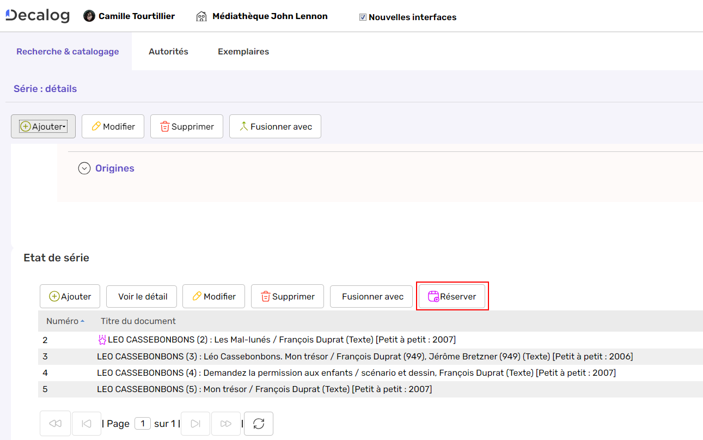Viewport: 703px width, 440px height.
Task: Click the plus icon on Ajouter in Etat de série
Action: click(54, 296)
